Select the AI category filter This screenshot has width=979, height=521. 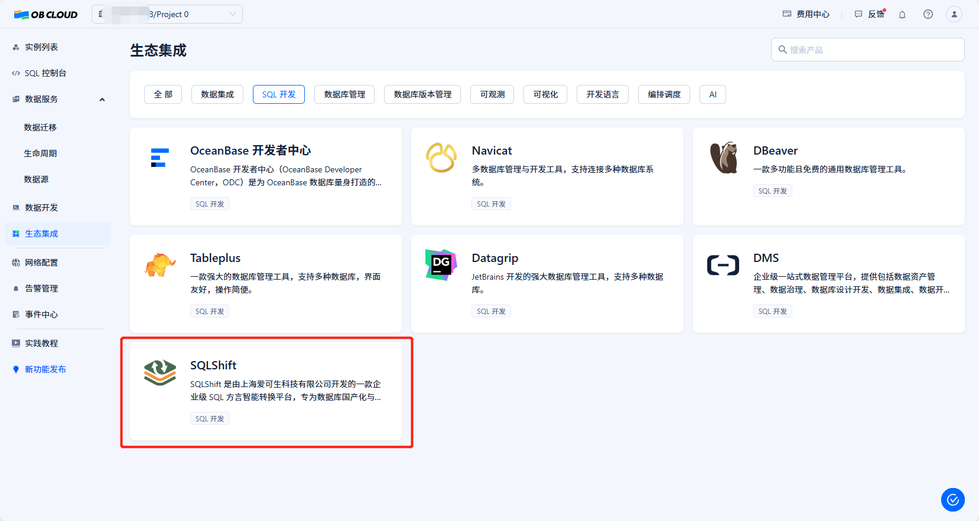pyautogui.click(x=713, y=94)
